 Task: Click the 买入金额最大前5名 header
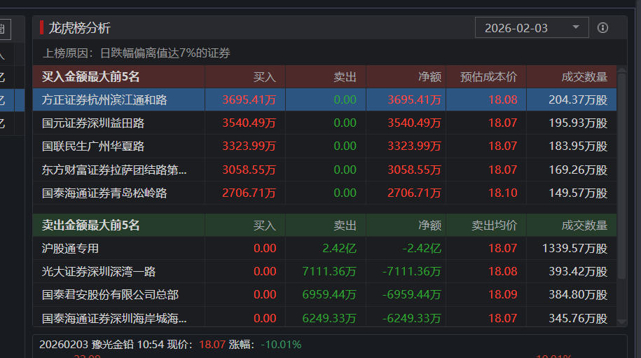point(91,77)
